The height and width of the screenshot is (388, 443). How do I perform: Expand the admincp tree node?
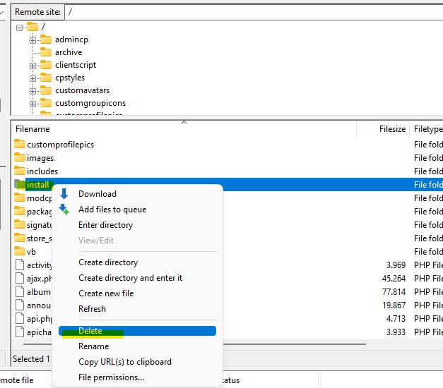(33, 40)
